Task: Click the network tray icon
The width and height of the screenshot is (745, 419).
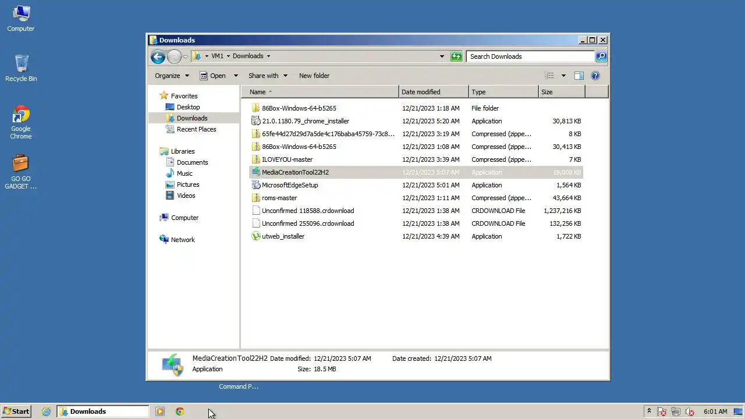Action: (x=676, y=411)
